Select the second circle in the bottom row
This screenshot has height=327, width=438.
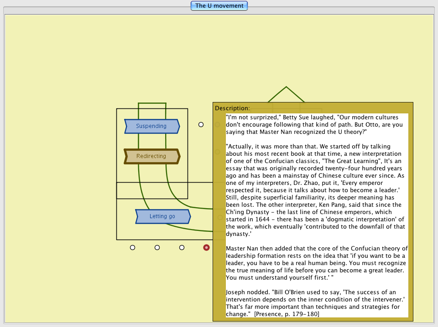pos(157,247)
